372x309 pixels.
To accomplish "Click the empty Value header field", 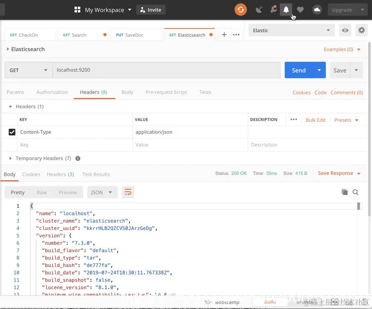I will (x=190, y=145).
